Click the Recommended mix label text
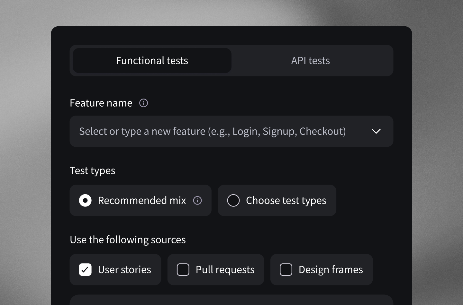Screen dimensions: 463x305 click(x=142, y=201)
